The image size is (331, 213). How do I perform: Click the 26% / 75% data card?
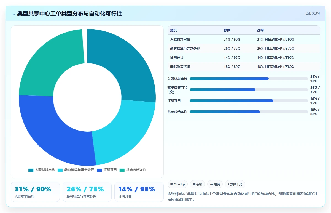pyautogui.click(x=87, y=192)
